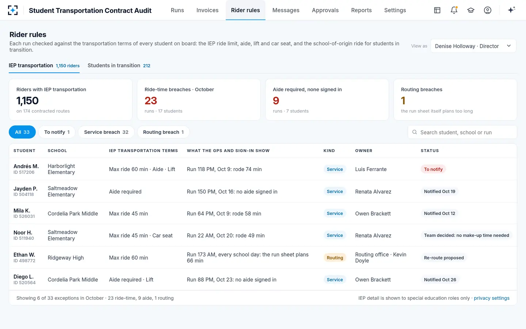Open the Aide required, none signed in card

coord(327,100)
